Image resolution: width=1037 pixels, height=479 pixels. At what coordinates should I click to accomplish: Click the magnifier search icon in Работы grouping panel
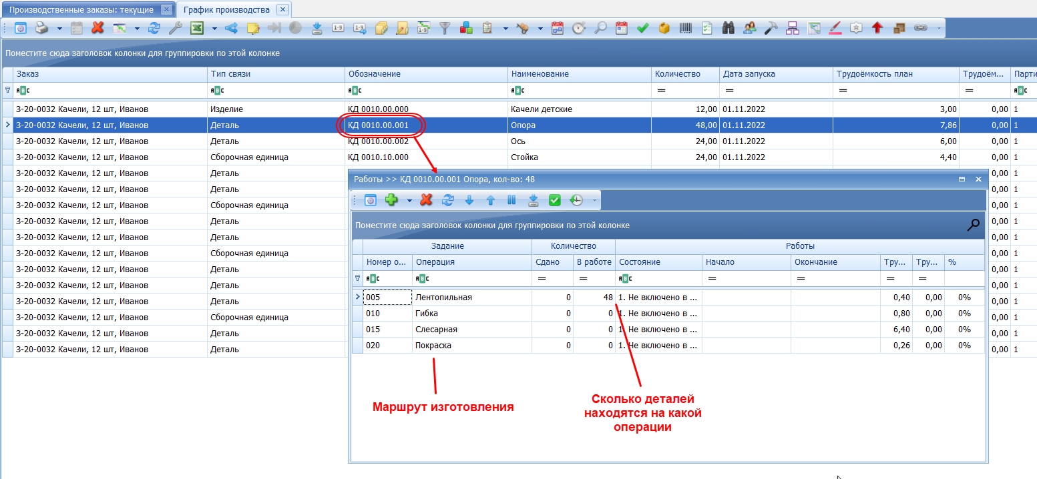tap(974, 225)
